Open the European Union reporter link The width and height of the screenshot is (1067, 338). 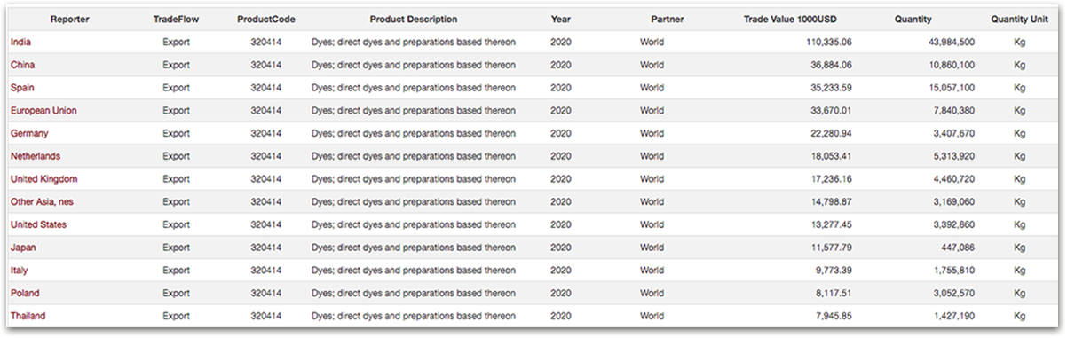pos(43,111)
